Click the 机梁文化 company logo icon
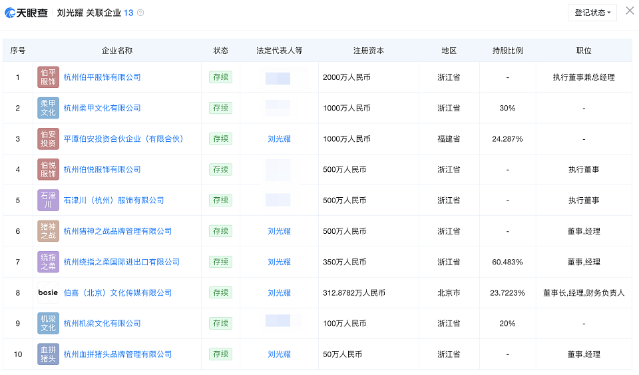The height and width of the screenshot is (375, 639). click(x=48, y=323)
